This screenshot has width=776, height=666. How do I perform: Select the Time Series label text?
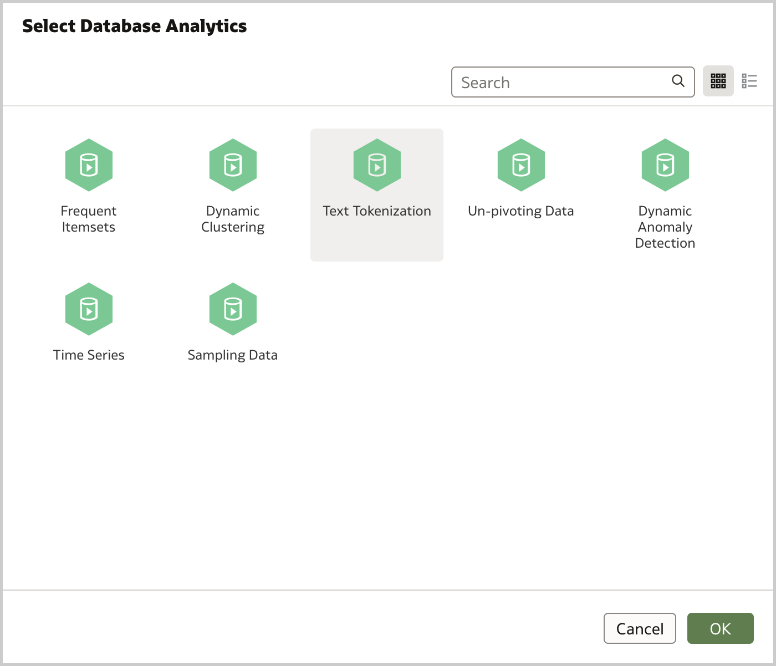click(89, 355)
